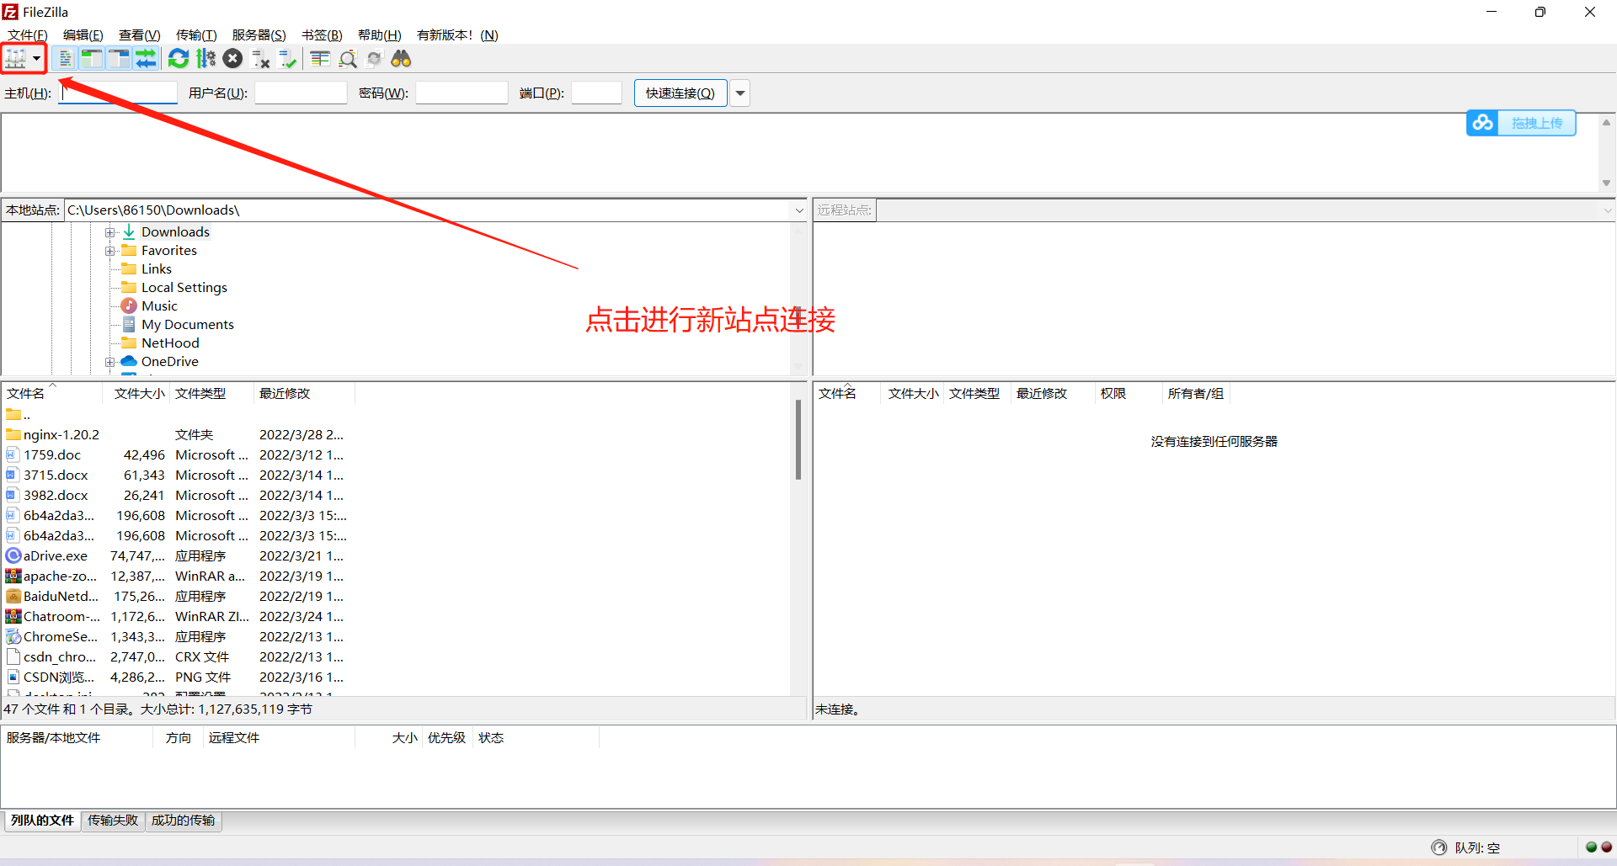Disconnect from the current server
Image resolution: width=1617 pixels, height=866 pixels.
[x=261, y=59]
